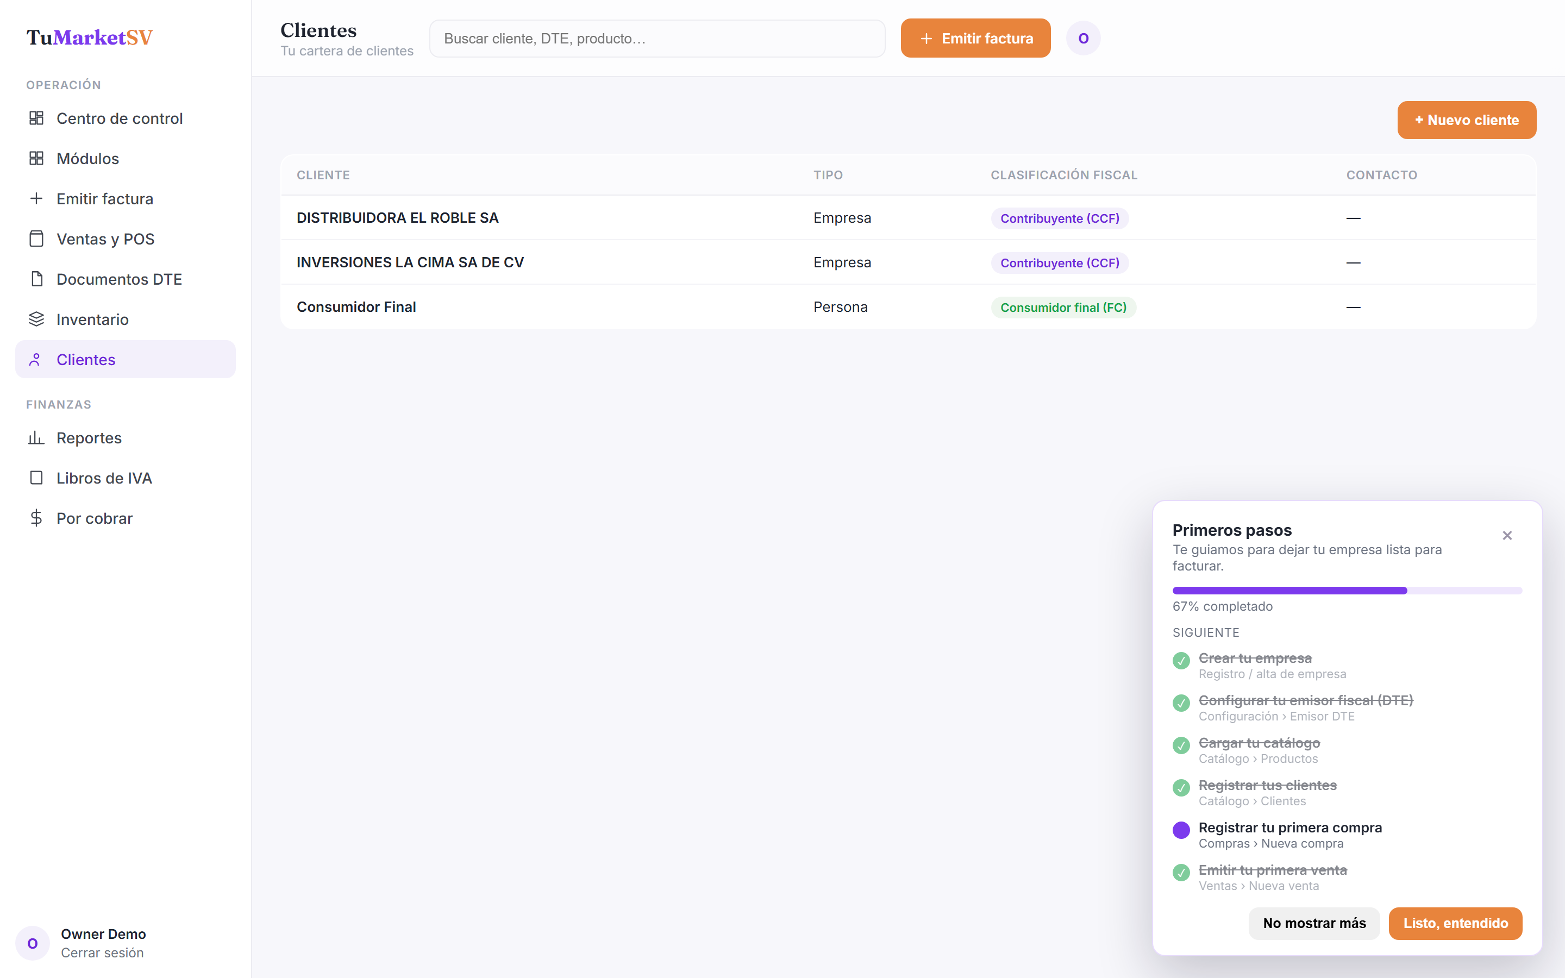
Task: Go to Módulos in sidebar
Action: click(126, 159)
